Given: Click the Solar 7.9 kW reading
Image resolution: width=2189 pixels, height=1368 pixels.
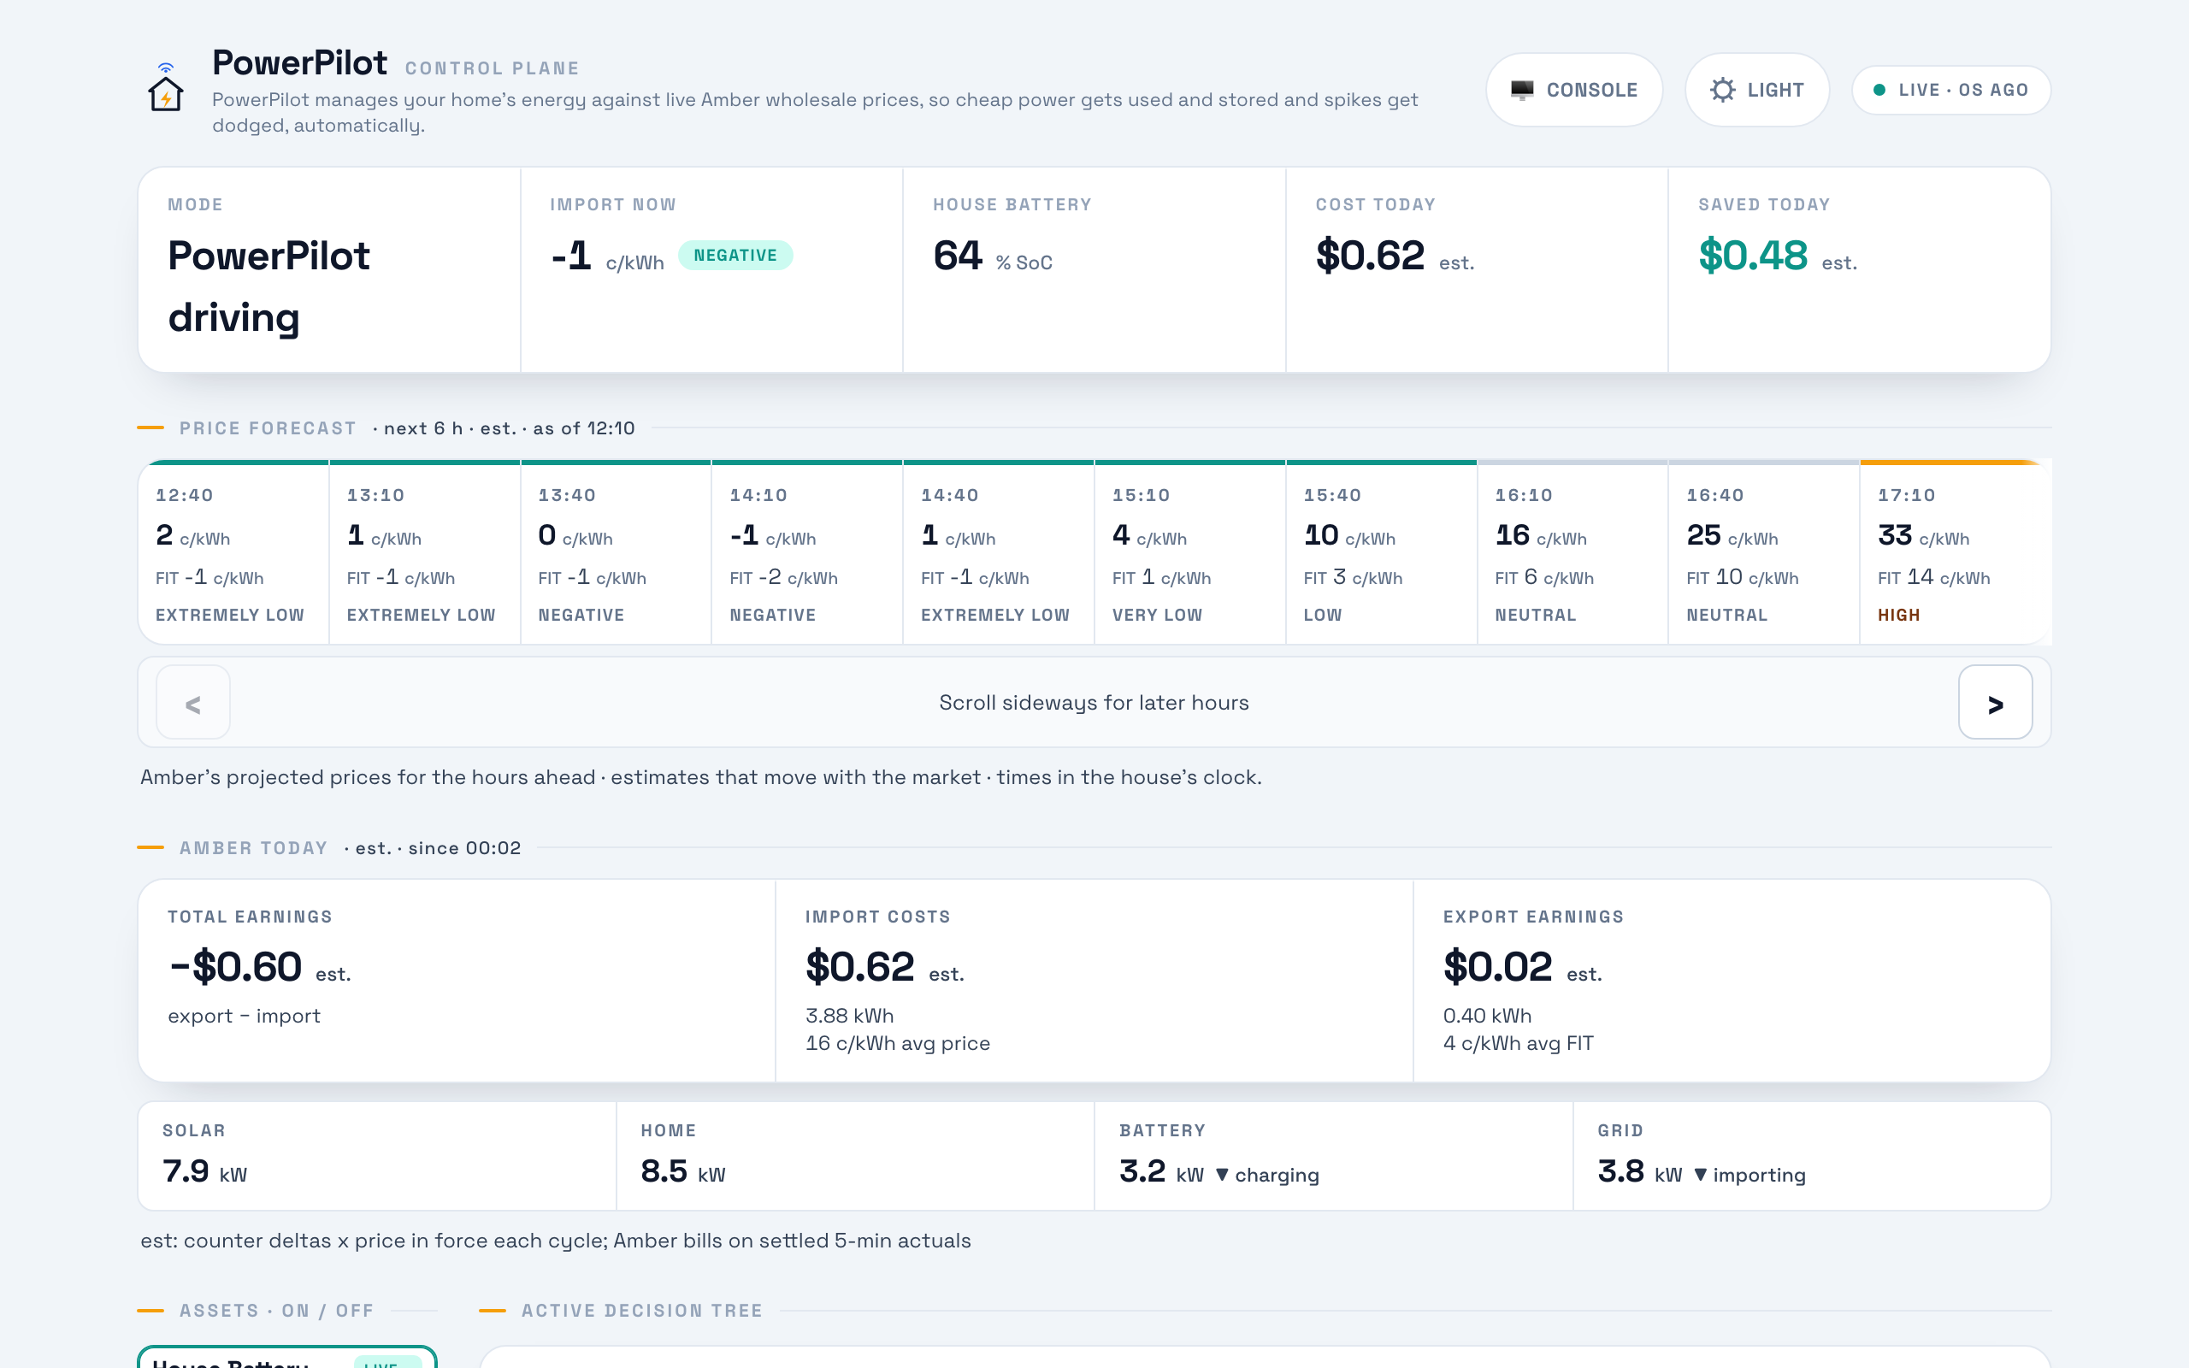Looking at the screenshot, I should point(204,1171).
